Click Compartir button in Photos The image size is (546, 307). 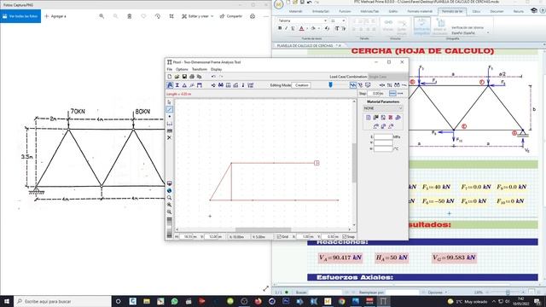pos(231,16)
